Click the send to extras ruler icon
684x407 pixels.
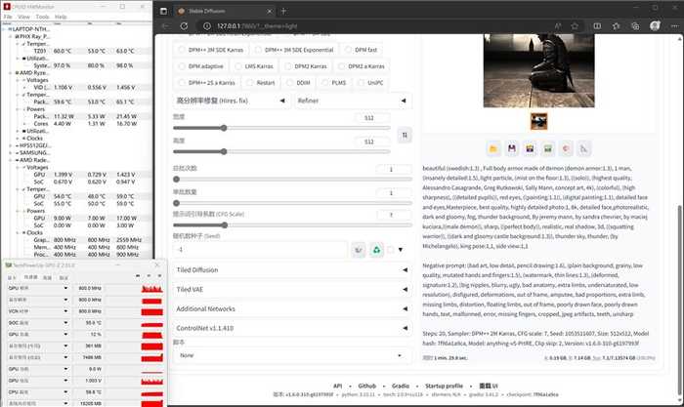tap(584, 147)
